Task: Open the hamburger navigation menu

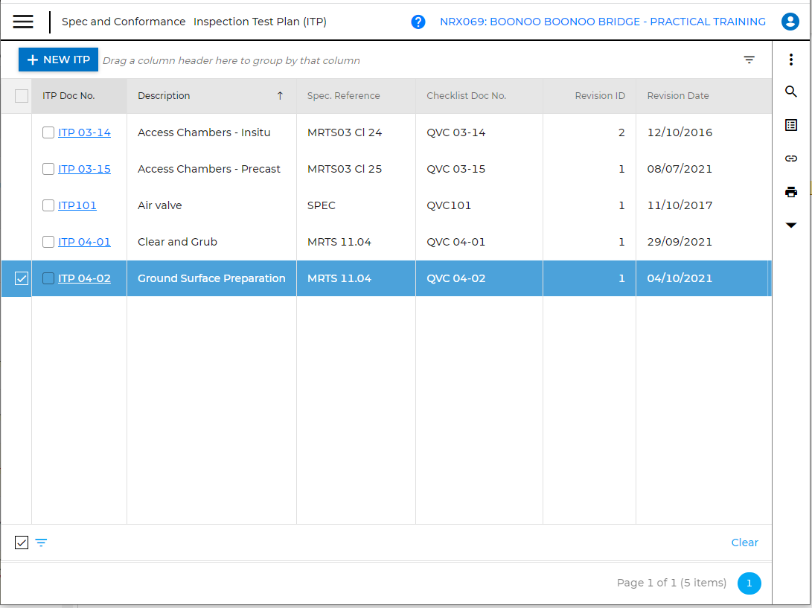Action: click(23, 22)
